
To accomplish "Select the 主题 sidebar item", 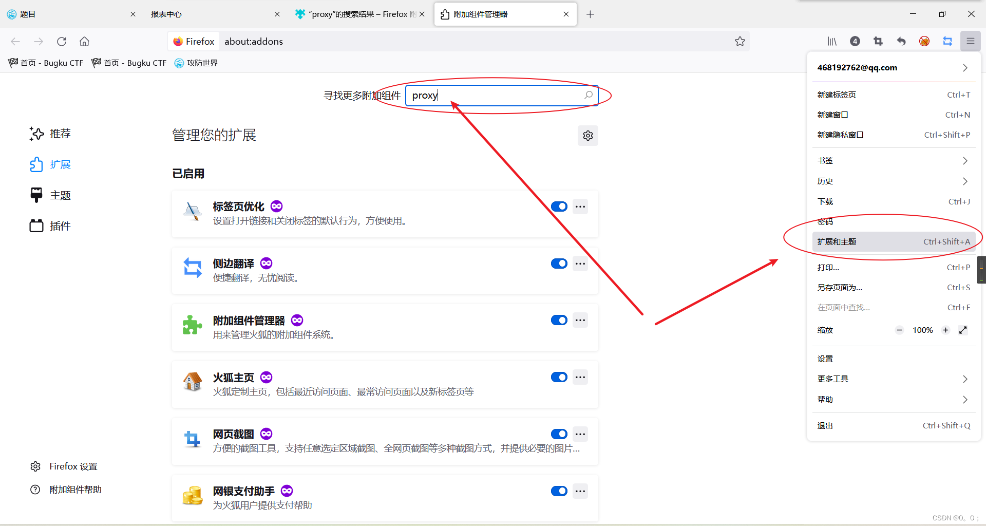I will (x=60, y=195).
